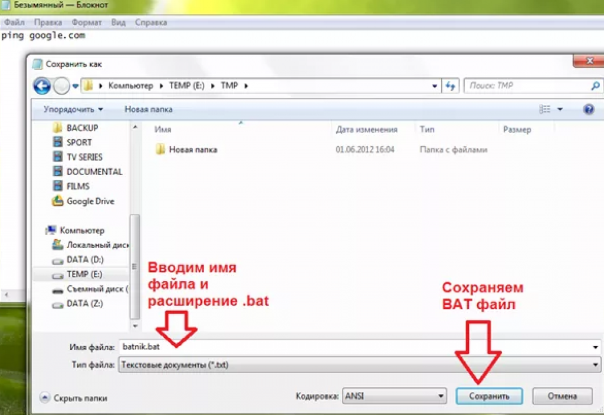
Task: Expand chevron after TMP in breadcrumb
Action: [246, 86]
